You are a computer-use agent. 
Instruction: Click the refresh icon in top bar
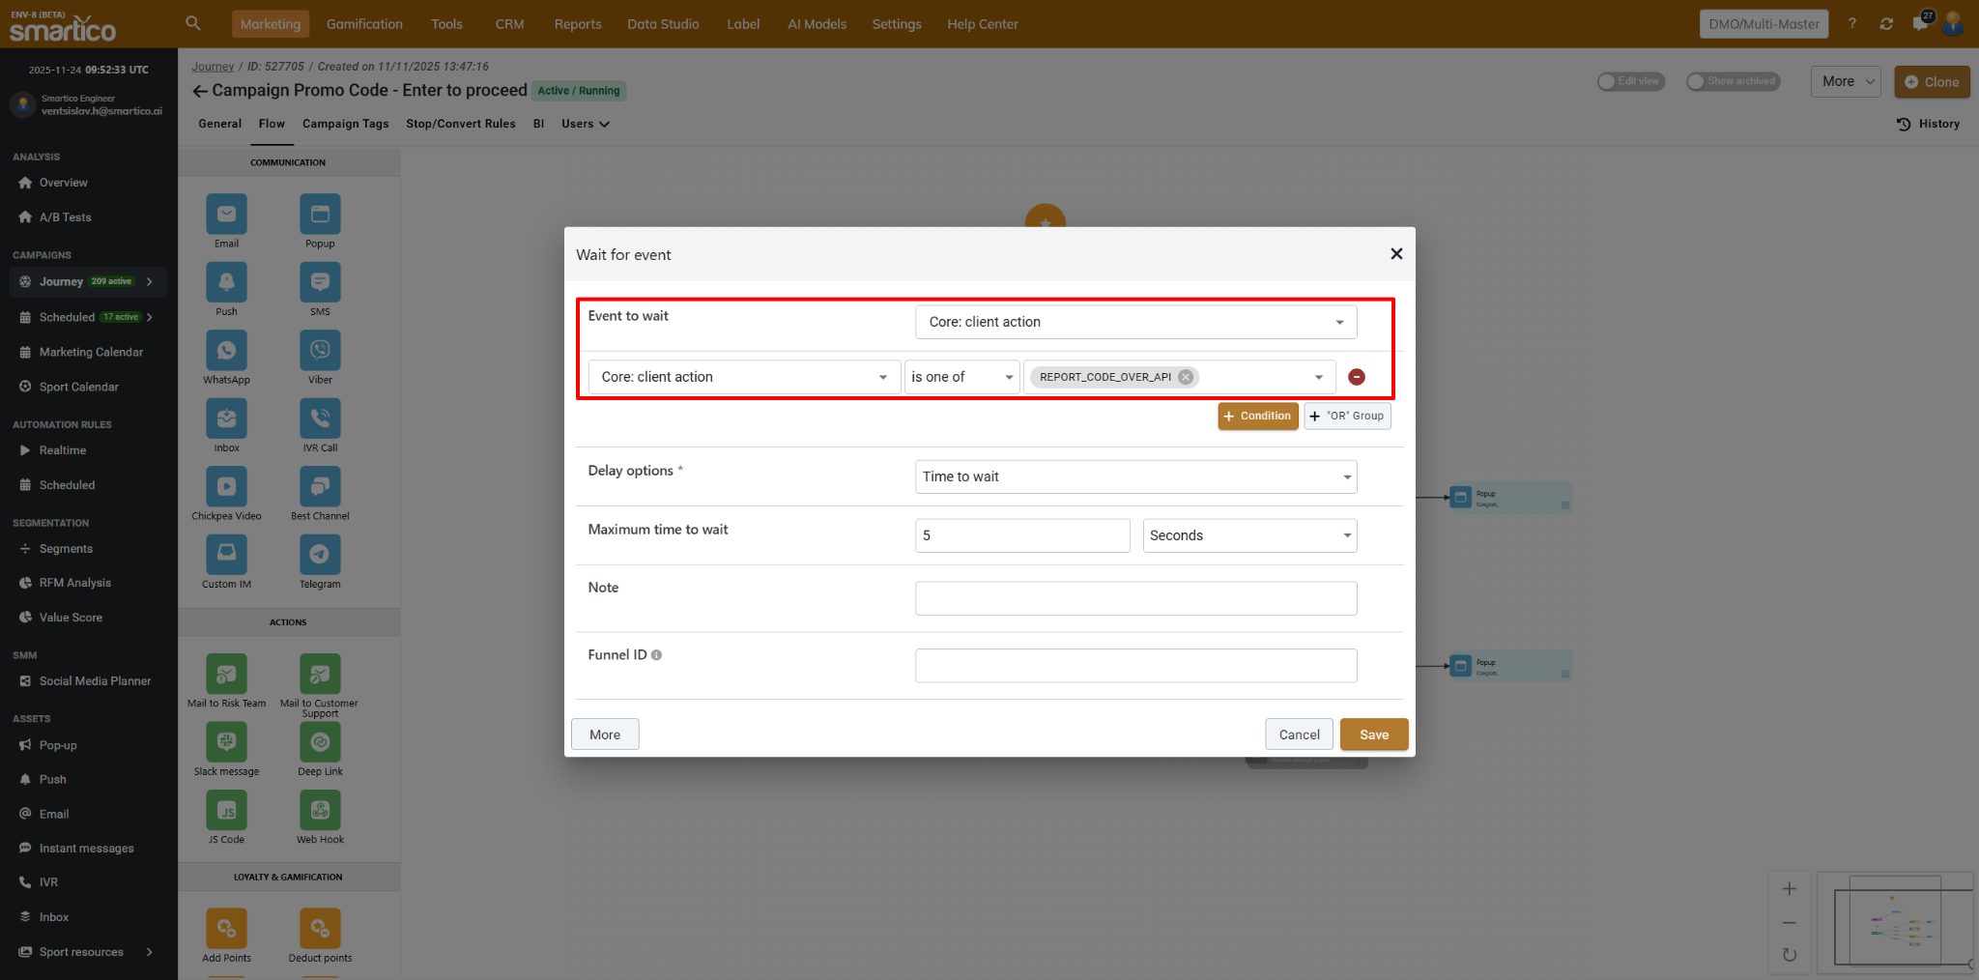click(1886, 24)
